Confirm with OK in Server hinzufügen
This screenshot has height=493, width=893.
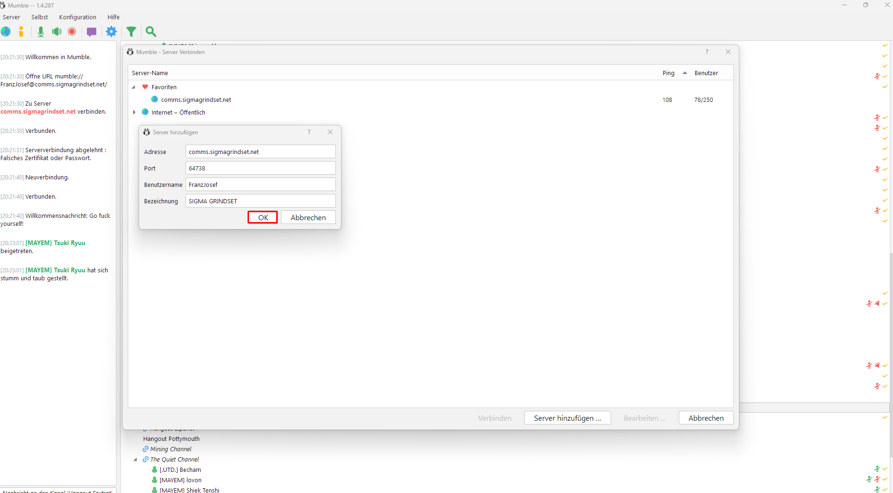pyautogui.click(x=263, y=217)
